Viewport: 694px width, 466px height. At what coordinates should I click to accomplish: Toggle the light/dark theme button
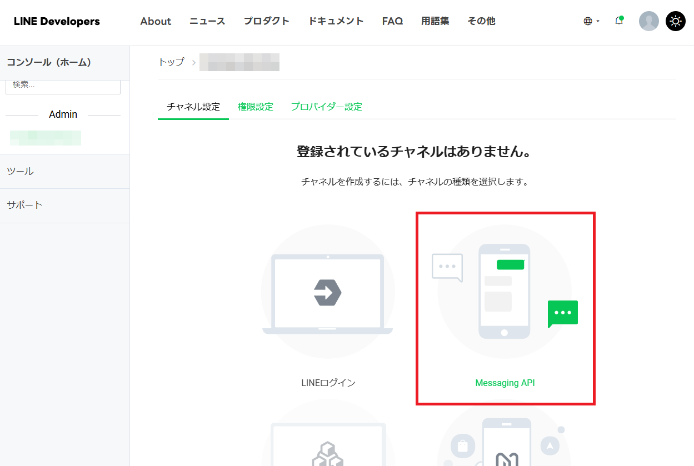click(675, 21)
